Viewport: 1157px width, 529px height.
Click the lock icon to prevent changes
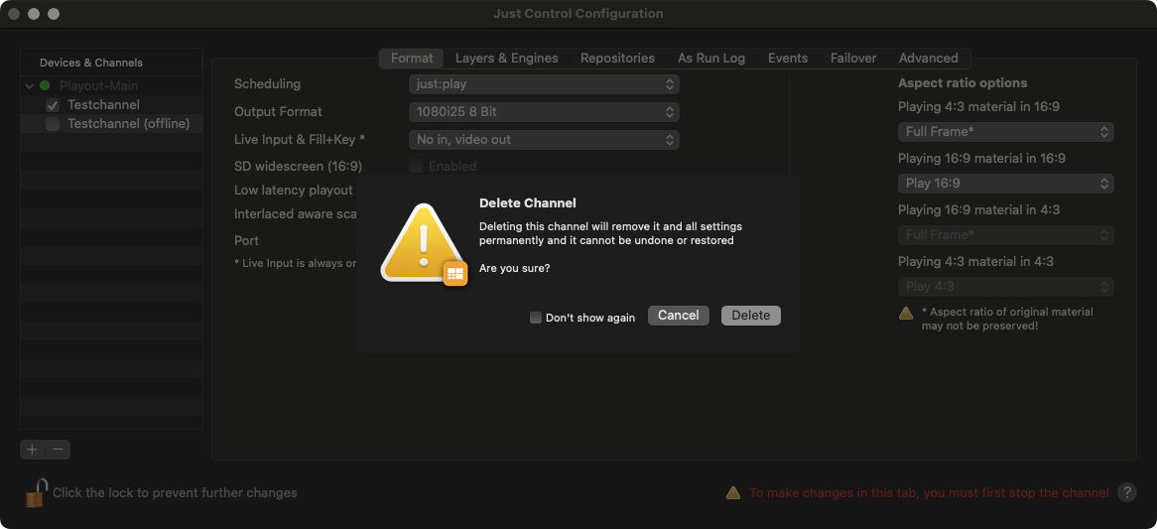[x=36, y=493]
